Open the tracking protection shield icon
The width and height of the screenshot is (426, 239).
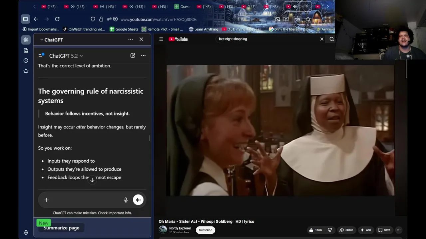93,19
